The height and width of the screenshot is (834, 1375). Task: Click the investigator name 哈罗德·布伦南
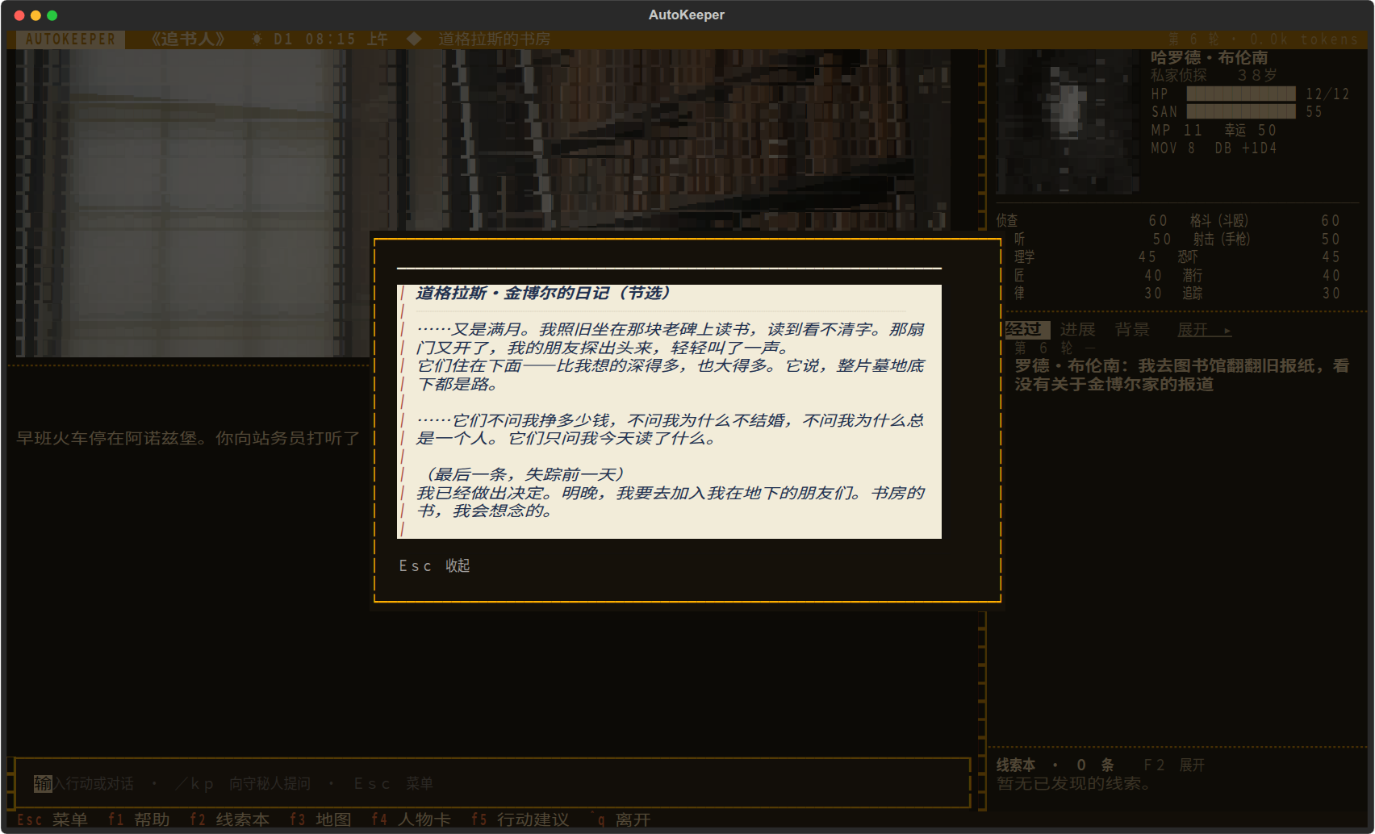1209,57
